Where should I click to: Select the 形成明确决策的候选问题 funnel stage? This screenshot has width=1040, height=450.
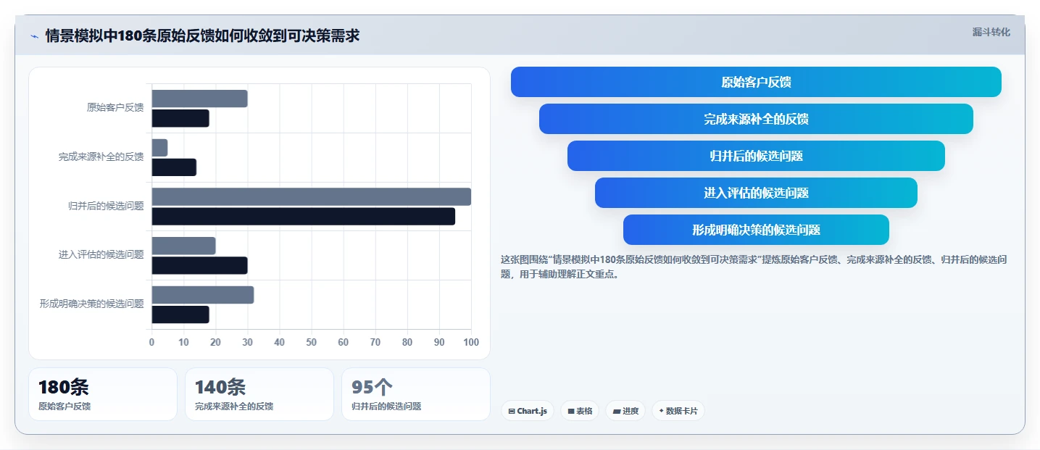(756, 230)
